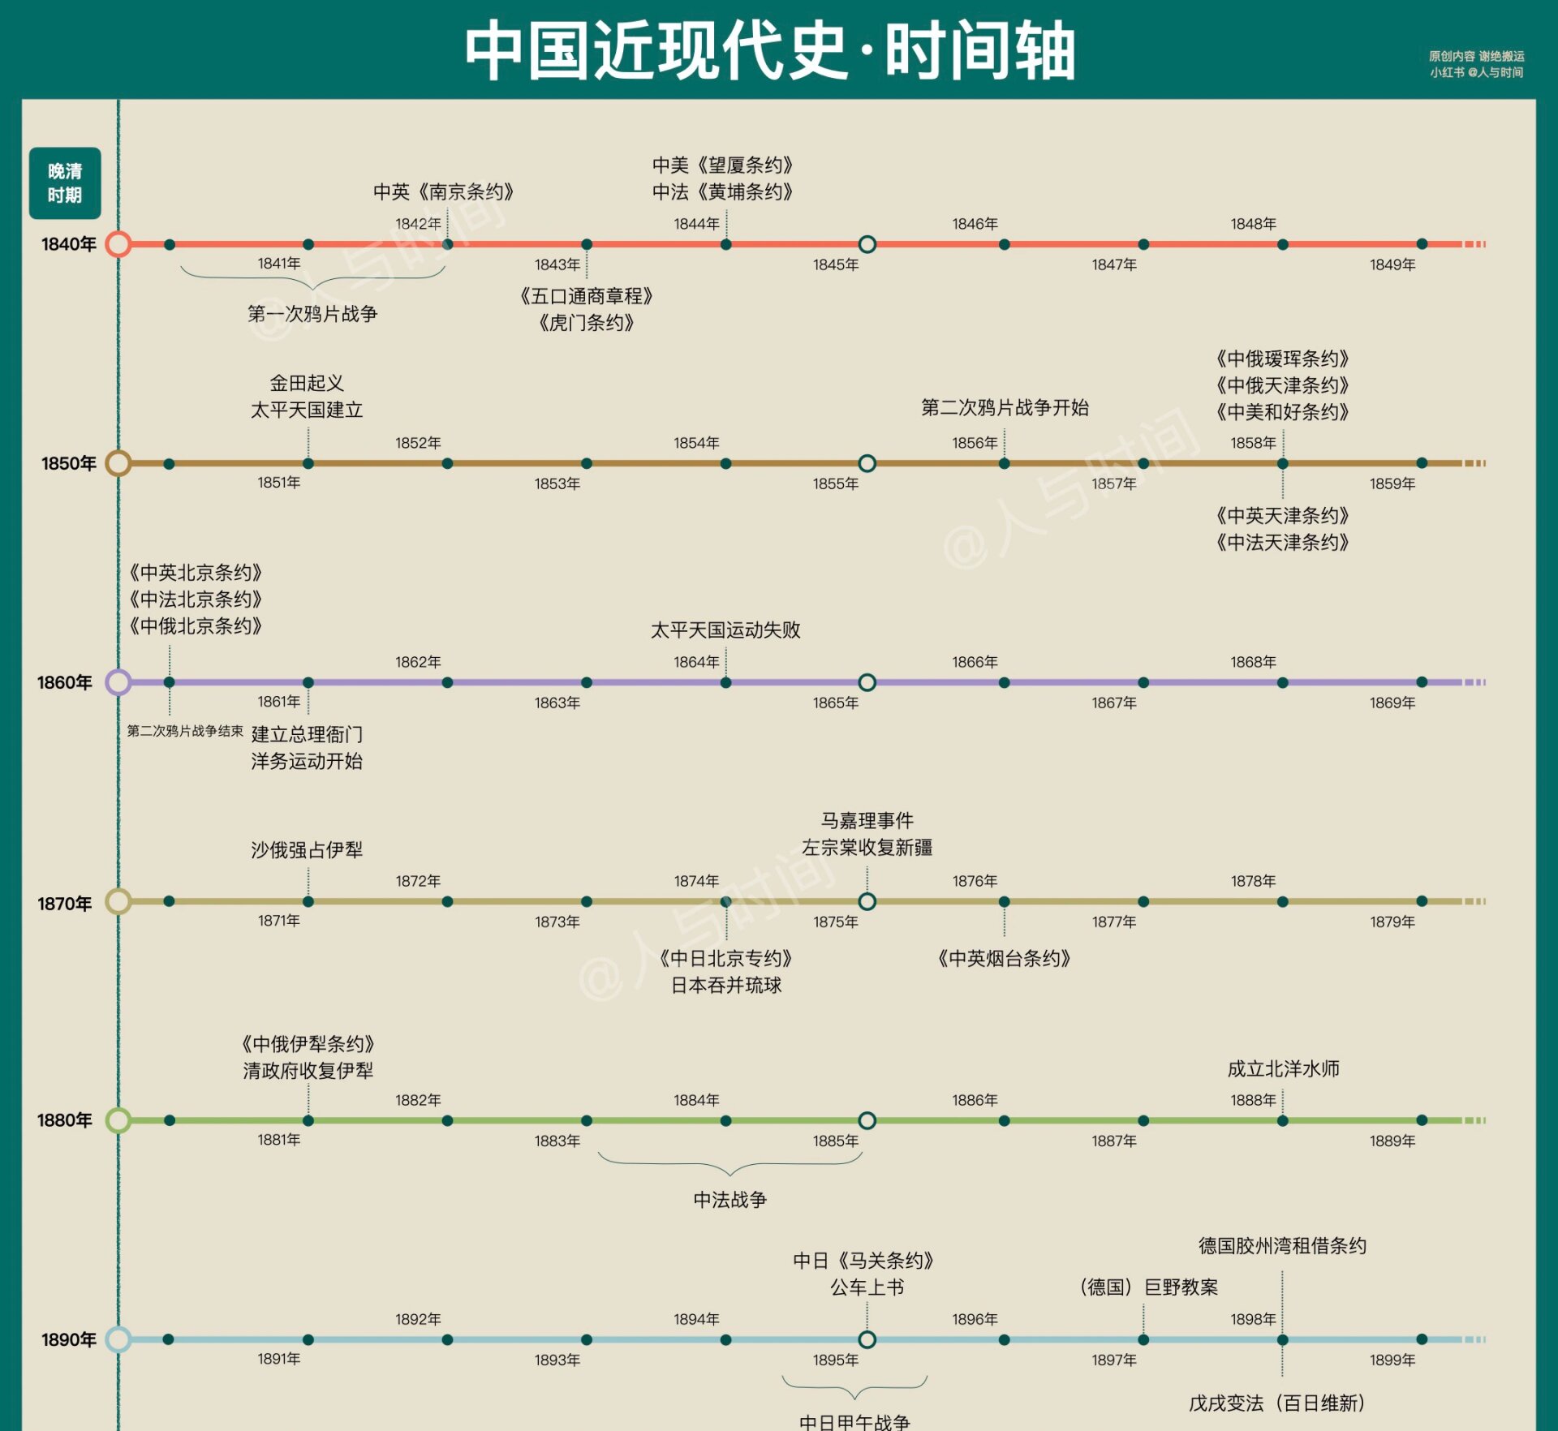Click the 1845年 hollow midpoint marker
1558x1431 pixels.
point(867,244)
